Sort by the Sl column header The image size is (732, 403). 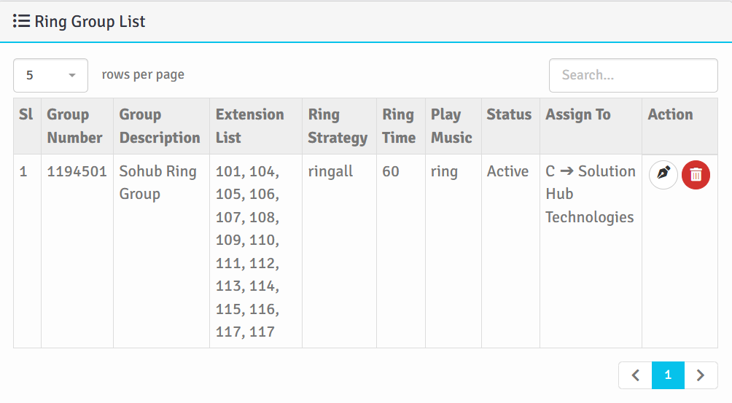coord(26,114)
